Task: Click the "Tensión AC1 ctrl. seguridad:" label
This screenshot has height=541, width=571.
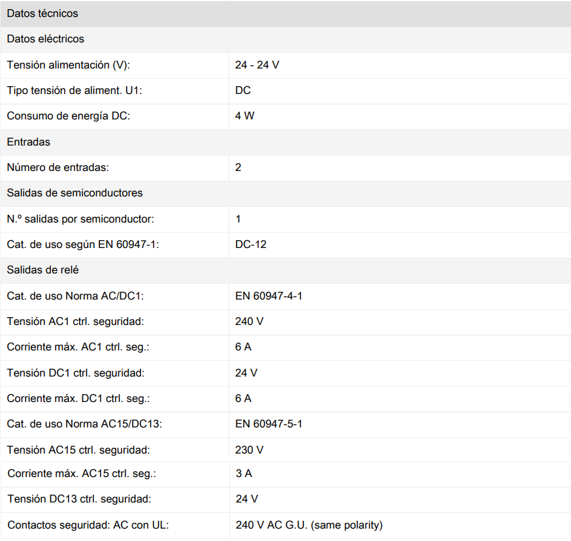Action: 75,322
